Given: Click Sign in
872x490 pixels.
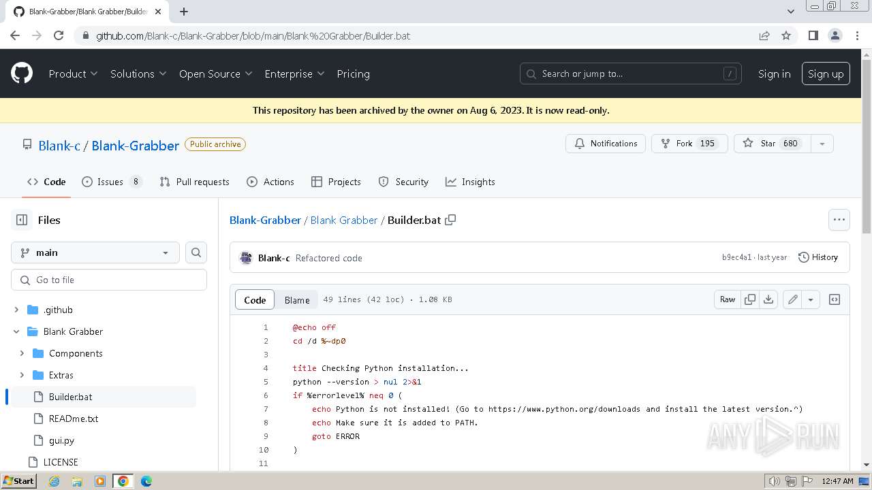Looking at the screenshot, I should click(775, 73).
